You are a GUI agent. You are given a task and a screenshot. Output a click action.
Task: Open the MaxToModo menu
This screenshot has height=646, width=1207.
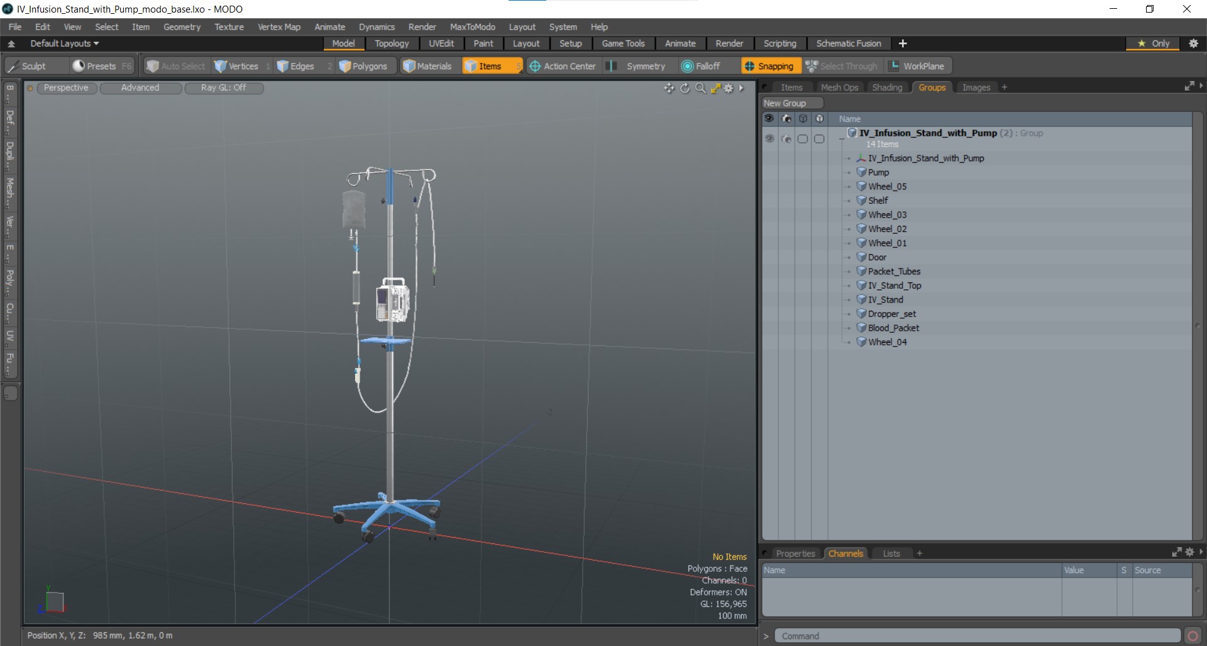point(472,27)
